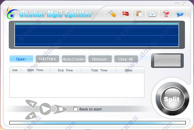Screen dimensions: 194x130
Task: Click the red question mark help icon
Action: tap(166, 14)
